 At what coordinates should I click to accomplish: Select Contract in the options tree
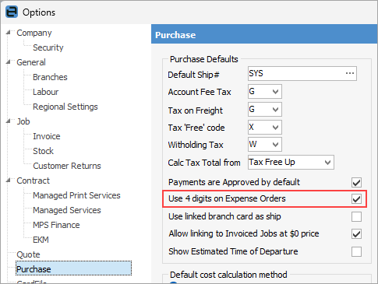[x=33, y=181]
